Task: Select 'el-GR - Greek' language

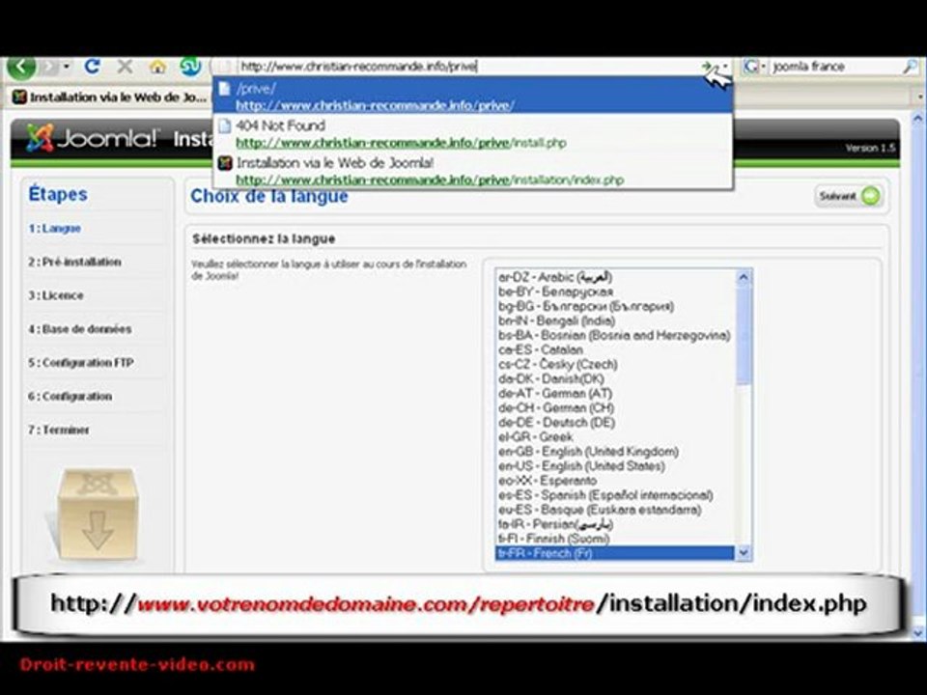Action: click(615, 436)
